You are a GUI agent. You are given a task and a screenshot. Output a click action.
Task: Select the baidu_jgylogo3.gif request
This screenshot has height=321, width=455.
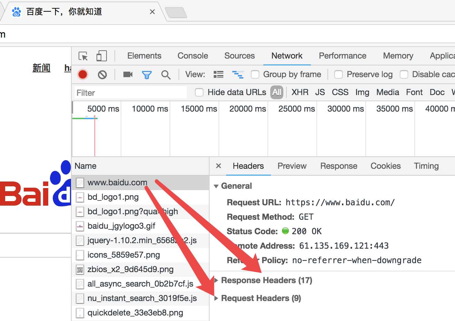tap(140, 226)
